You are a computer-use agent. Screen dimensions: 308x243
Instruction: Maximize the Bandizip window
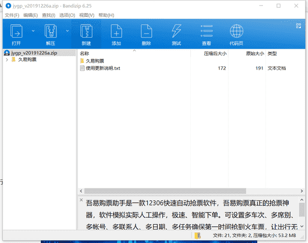pos(279,6)
